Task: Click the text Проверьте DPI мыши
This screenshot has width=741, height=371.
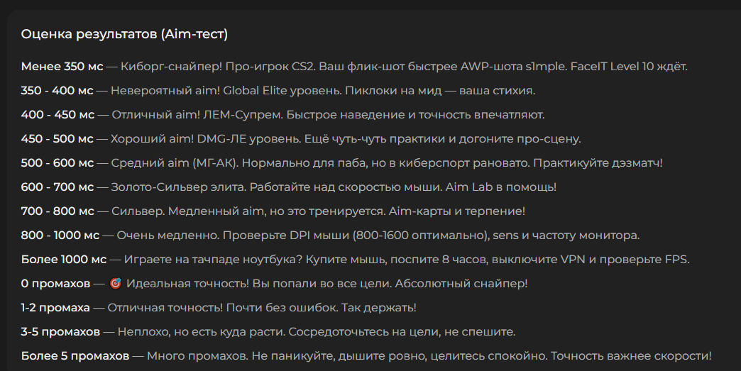Action: pos(286,235)
